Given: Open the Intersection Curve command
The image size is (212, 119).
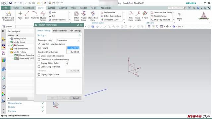Looking at the screenshot, I should tap(93, 16).
